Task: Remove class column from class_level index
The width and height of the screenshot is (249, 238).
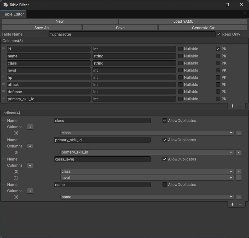Action: [x=238, y=172]
